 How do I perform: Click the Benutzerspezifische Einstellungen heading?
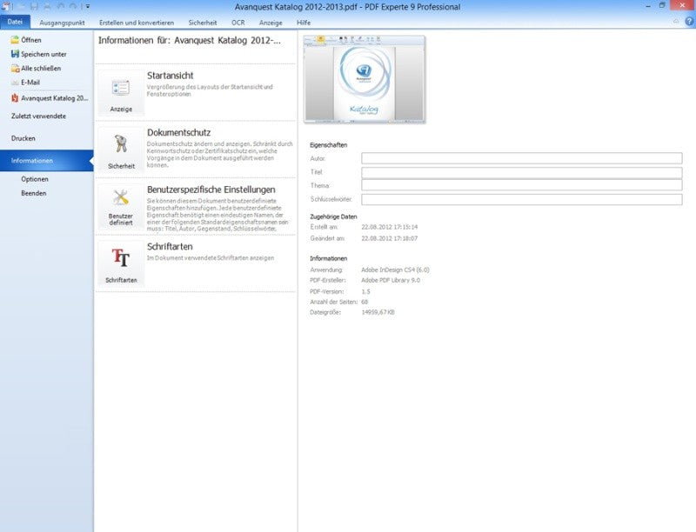(211, 190)
